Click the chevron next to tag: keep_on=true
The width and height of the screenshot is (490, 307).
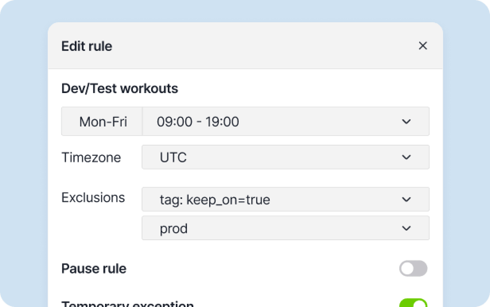coord(406,199)
